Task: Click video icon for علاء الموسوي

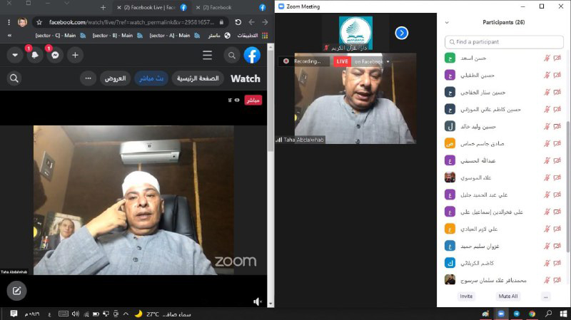Action: point(557,178)
